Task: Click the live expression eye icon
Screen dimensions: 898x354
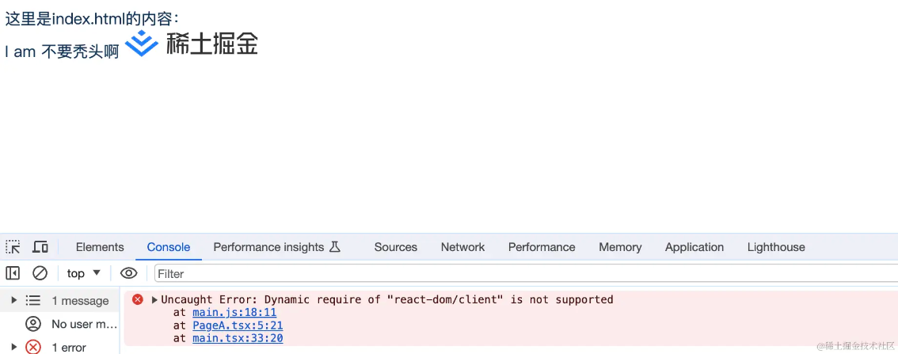Action: pos(128,273)
